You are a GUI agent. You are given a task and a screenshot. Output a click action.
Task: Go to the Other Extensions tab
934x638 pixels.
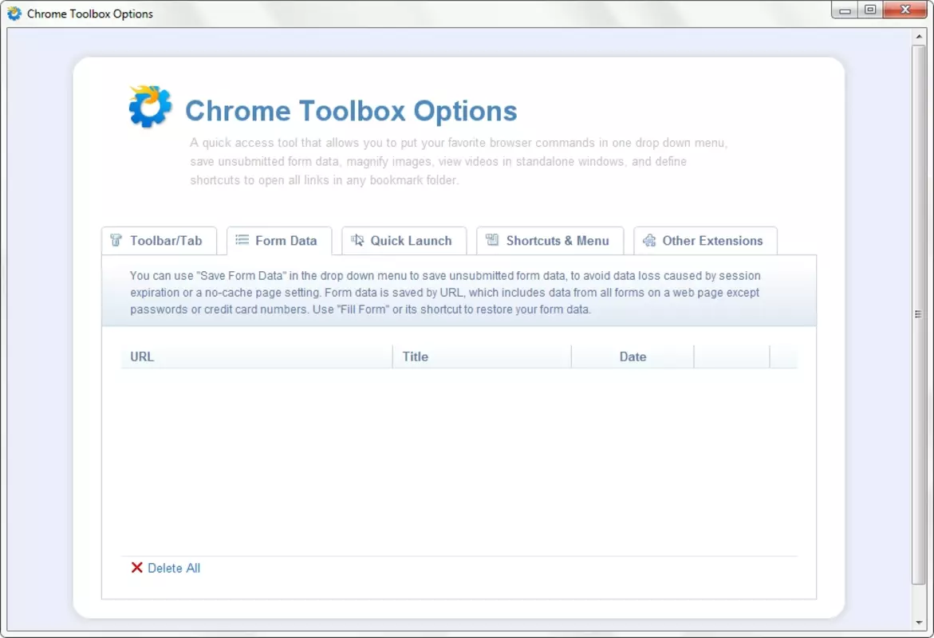(x=705, y=241)
